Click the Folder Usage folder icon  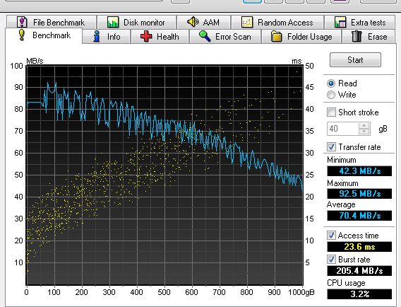277,36
